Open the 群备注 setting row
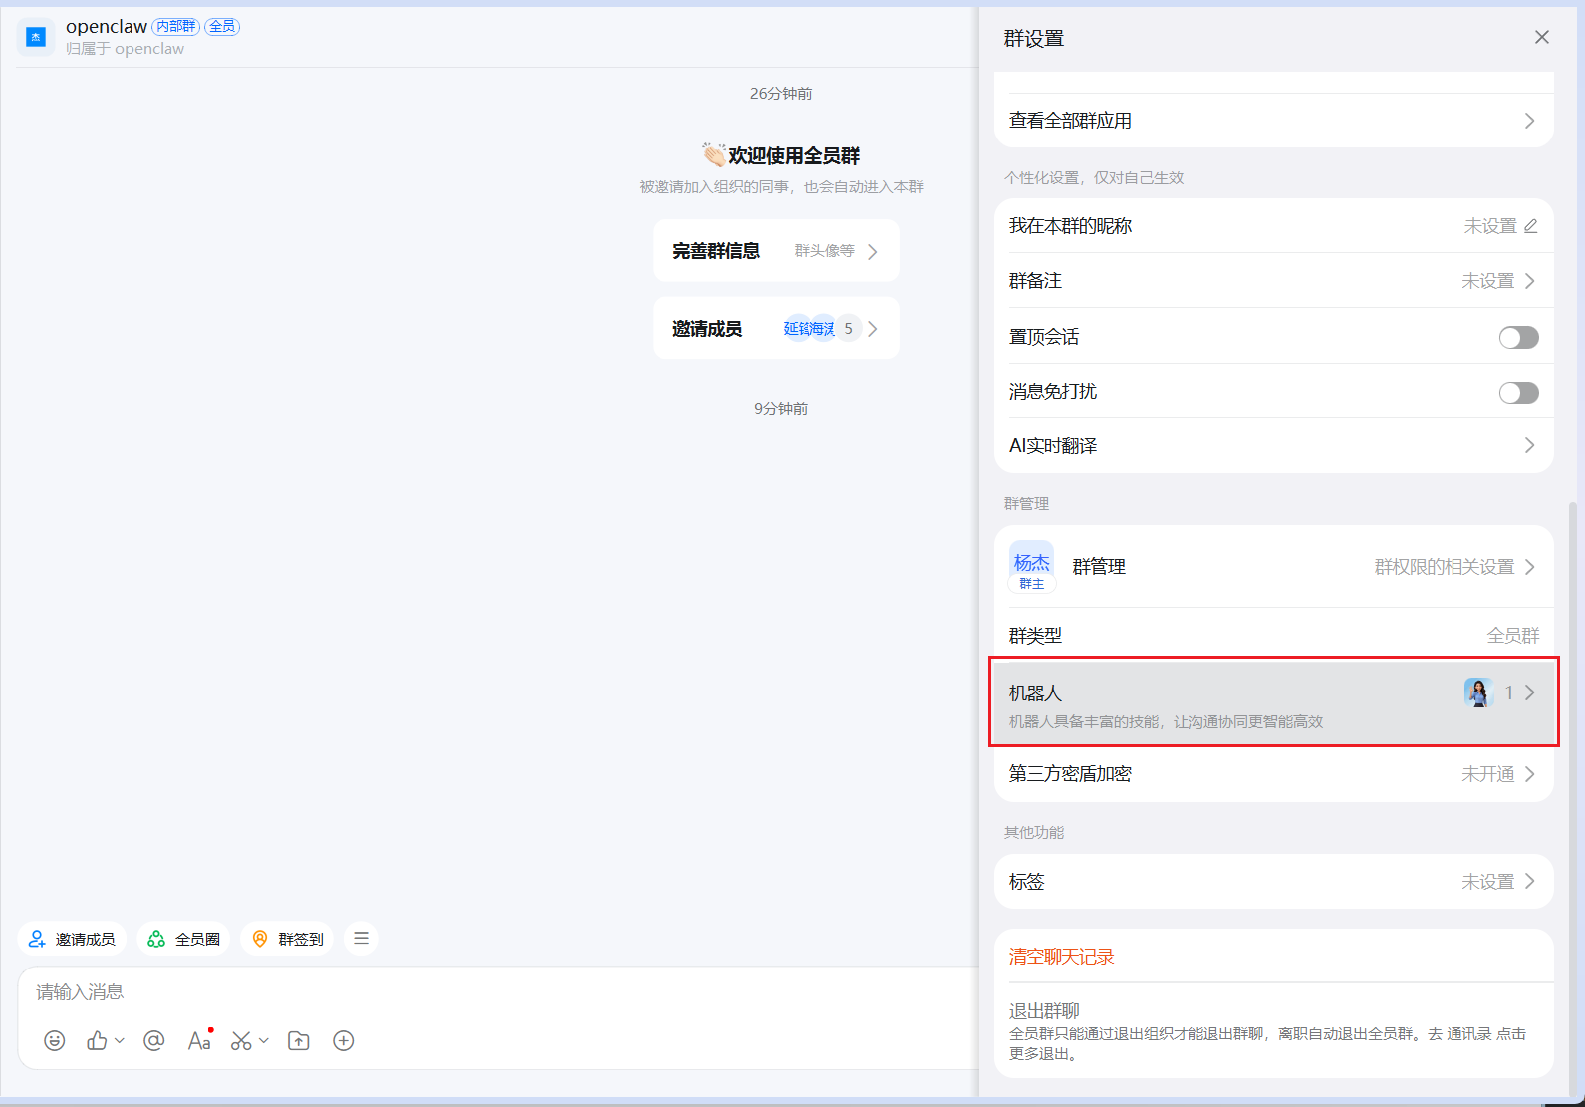This screenshot has width=1585, height=1107. 1273,281
